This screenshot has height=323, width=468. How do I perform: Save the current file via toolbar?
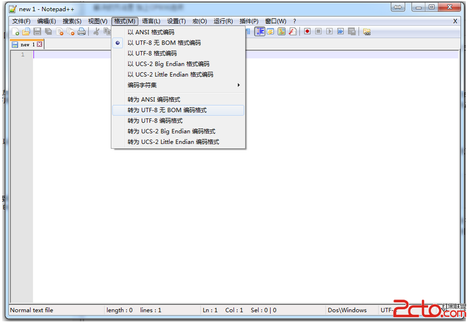pyautogui.click(x=37, y=32)
